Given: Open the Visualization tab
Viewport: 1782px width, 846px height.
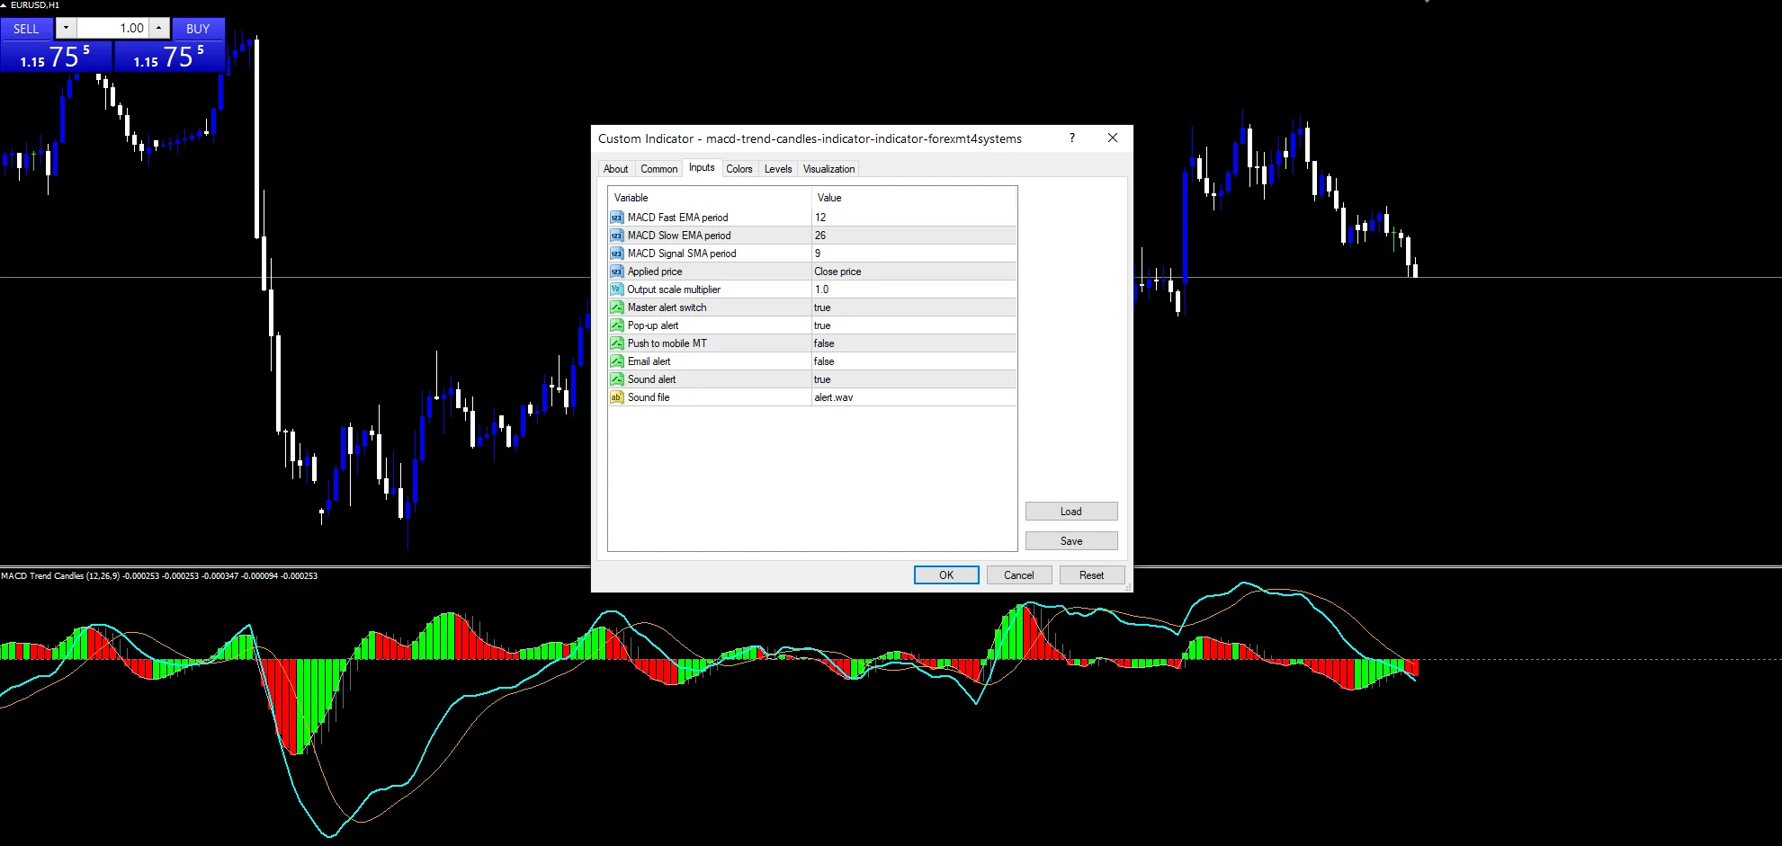Looking at the screenshot, I should [829, 169].
